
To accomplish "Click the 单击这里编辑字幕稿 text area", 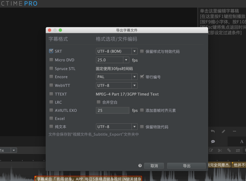I will coord(219,11).
